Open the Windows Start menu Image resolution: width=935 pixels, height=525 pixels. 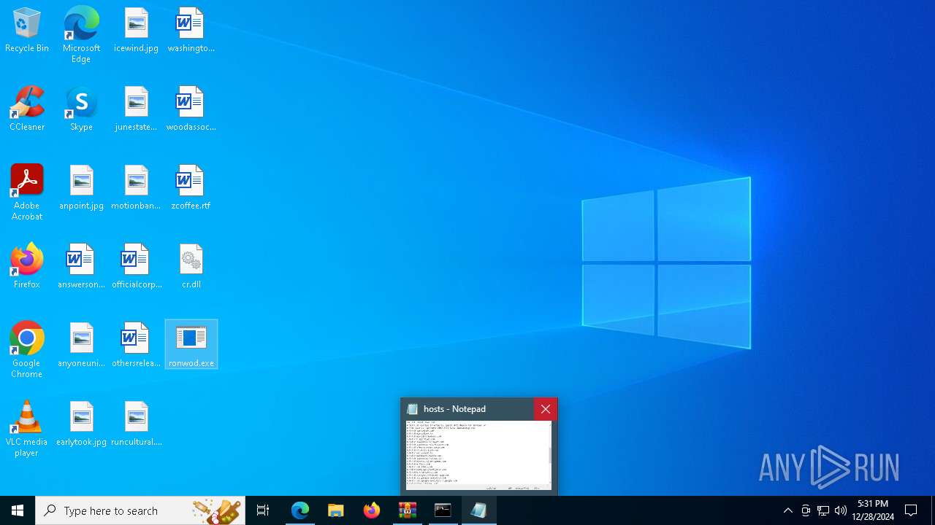tap(18, 510)
